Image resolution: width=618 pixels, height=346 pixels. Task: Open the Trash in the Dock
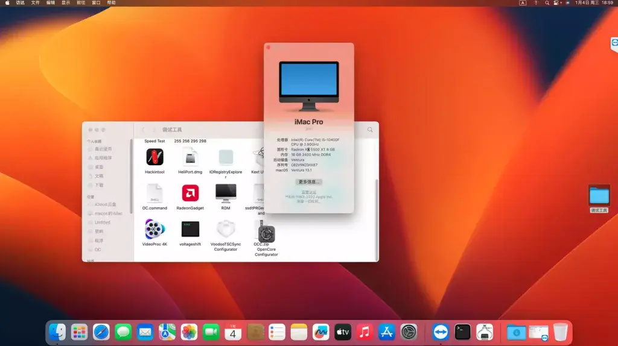[x=560, y=332]
